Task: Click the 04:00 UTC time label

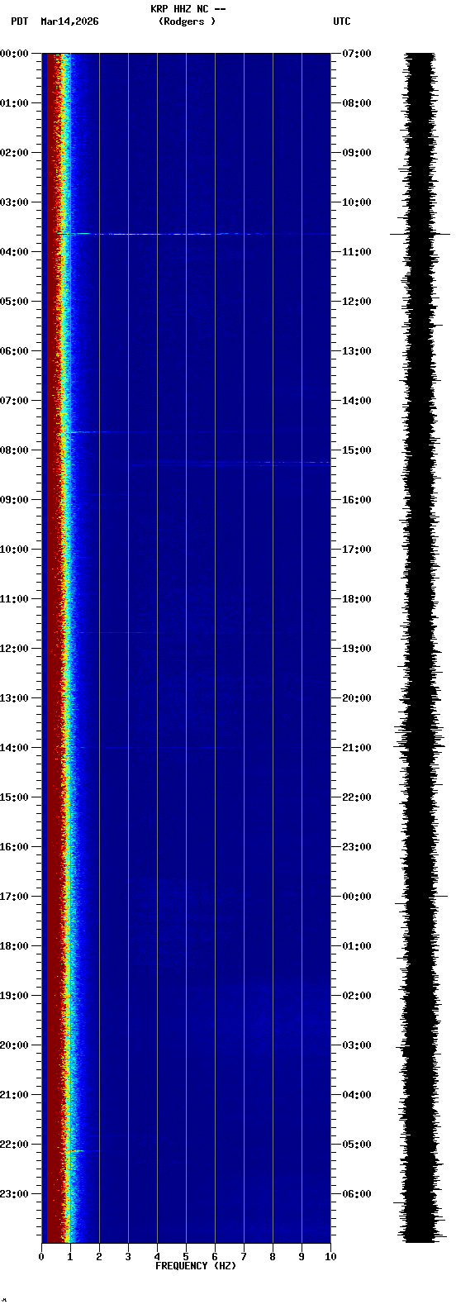Action: click(x=357, y=1095)
